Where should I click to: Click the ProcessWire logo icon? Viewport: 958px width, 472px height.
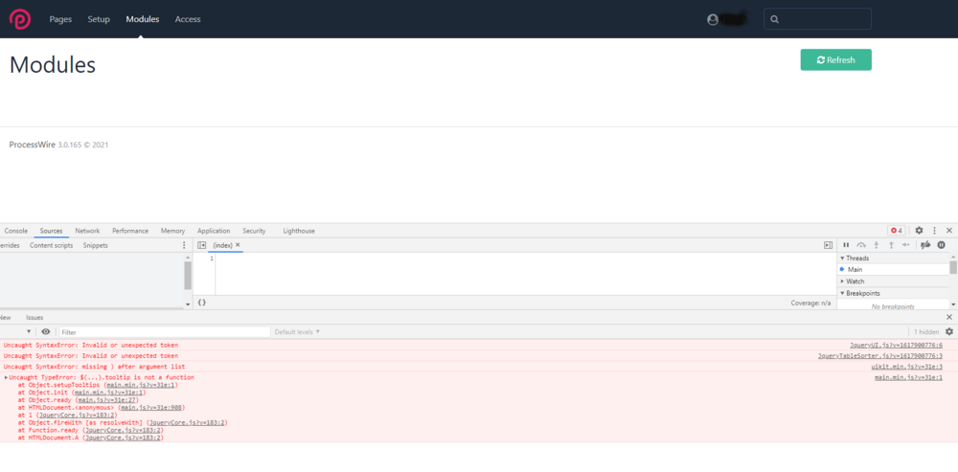click(21, 19)
